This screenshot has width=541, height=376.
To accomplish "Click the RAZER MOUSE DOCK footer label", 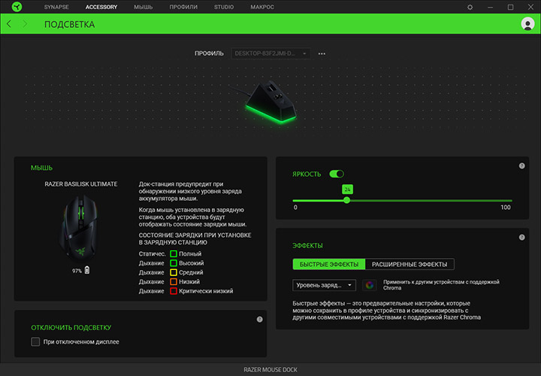I will pos(270,370).
